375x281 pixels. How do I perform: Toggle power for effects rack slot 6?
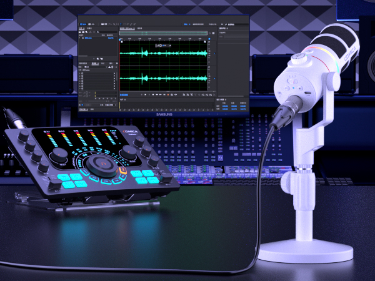(x=82, y=86)
